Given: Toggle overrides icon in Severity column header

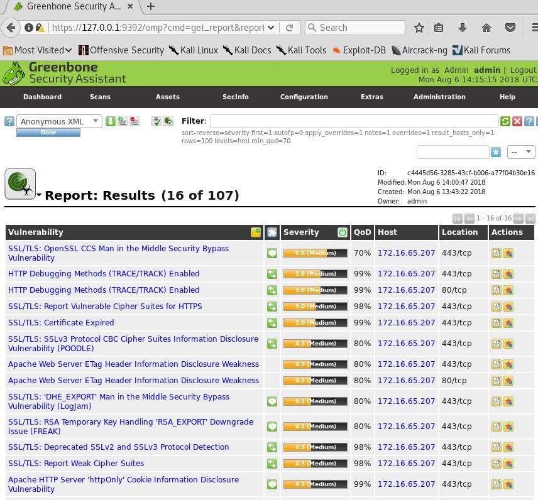Looking at the screenshot, I should click(343, 232).
